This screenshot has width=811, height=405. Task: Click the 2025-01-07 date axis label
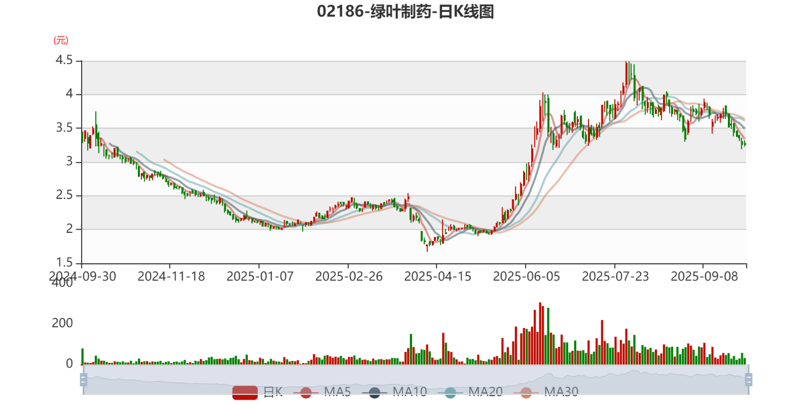point(260,276)
